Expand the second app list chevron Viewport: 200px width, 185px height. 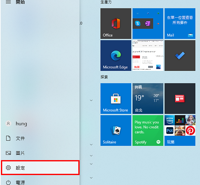point(91,145)
